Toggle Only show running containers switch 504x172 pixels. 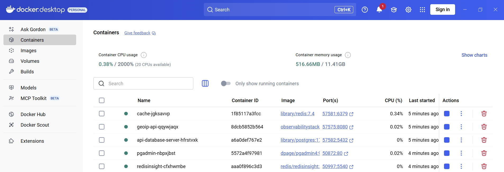coord(226,83)
